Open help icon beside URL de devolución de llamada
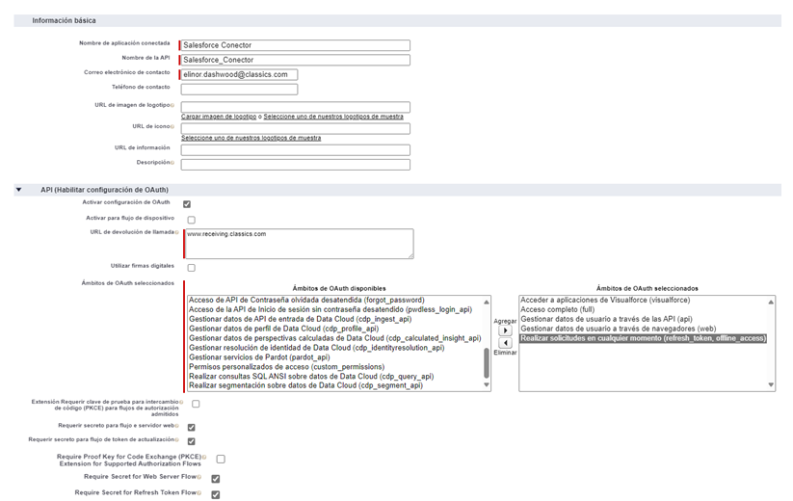The width and height of the screenshot is (793, 501). point(176,232)
